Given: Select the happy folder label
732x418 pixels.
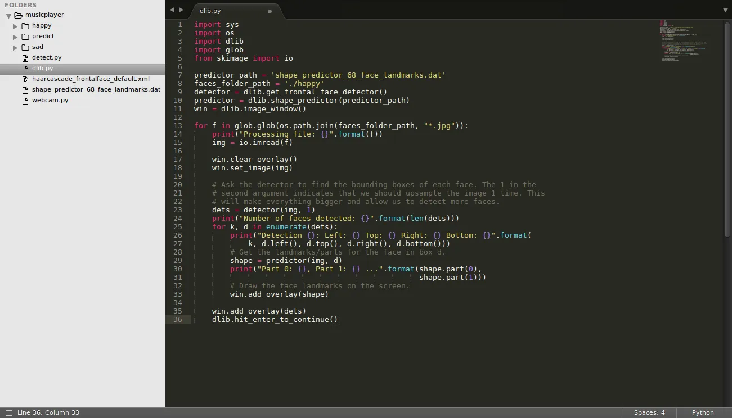Looking at the screenshot, I should tap(42, 26).
